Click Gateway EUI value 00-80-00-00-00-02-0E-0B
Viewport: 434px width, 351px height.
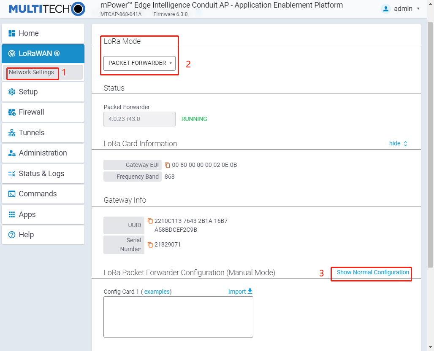(204, 165)
